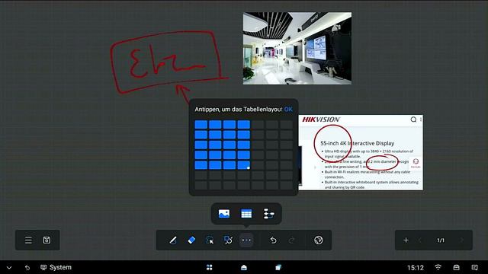The image size is (488, 274).
Task: Open the taskbar notification panel icon
Action: (474, 267)
